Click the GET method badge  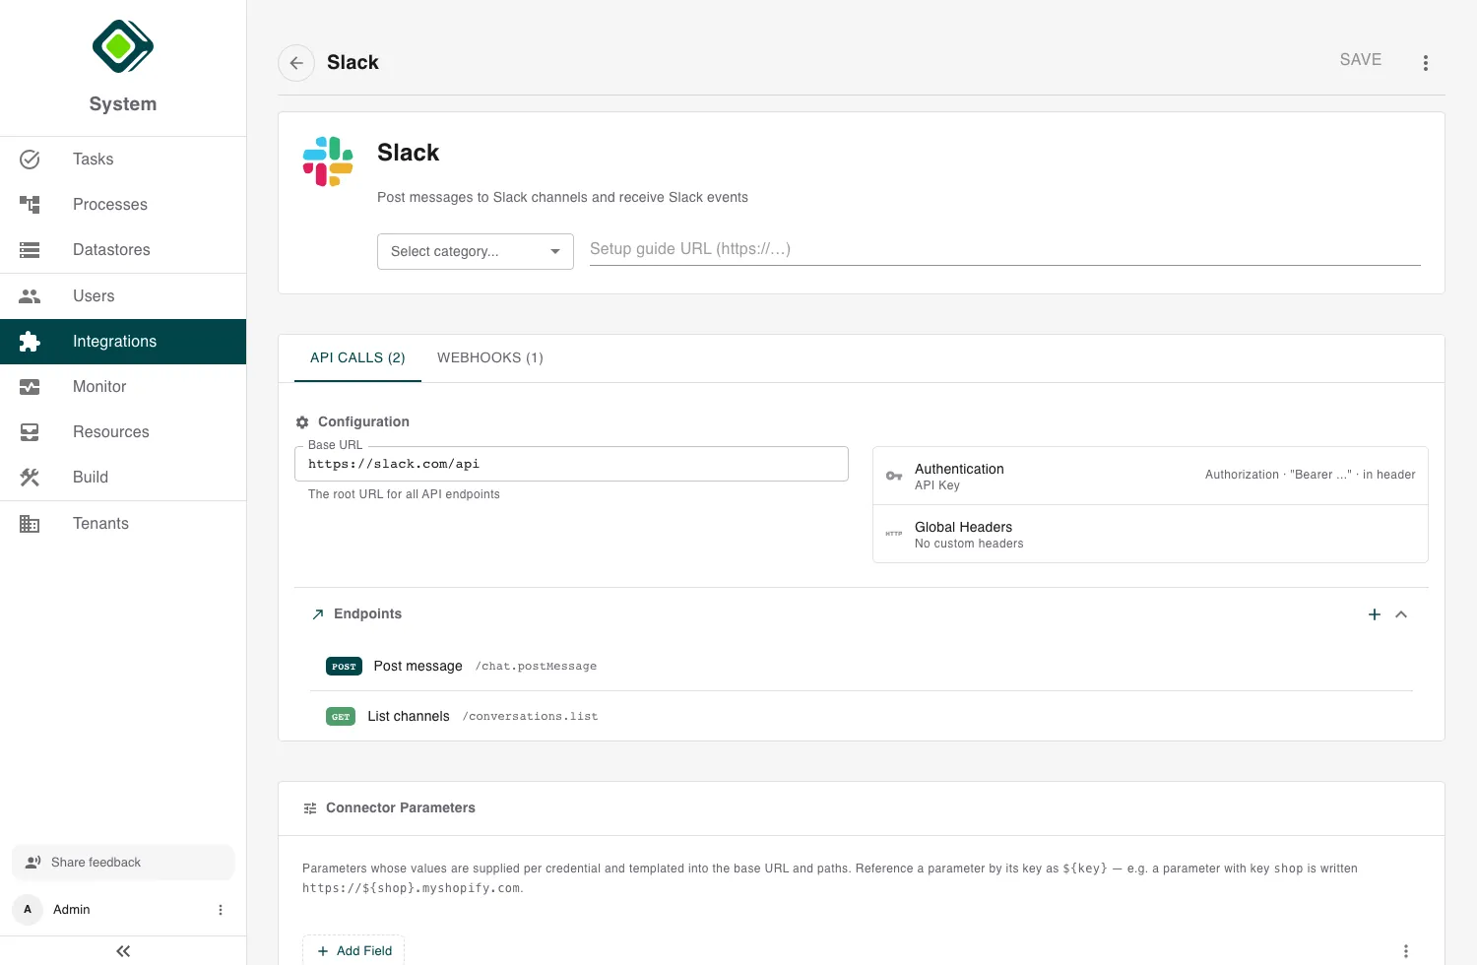tap(341, 717)
